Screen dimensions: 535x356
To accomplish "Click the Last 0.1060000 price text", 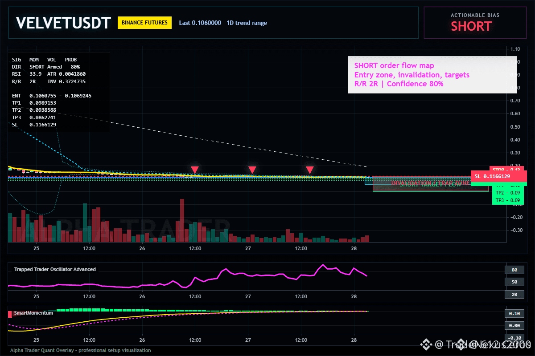I will click(x=200, y=23).
